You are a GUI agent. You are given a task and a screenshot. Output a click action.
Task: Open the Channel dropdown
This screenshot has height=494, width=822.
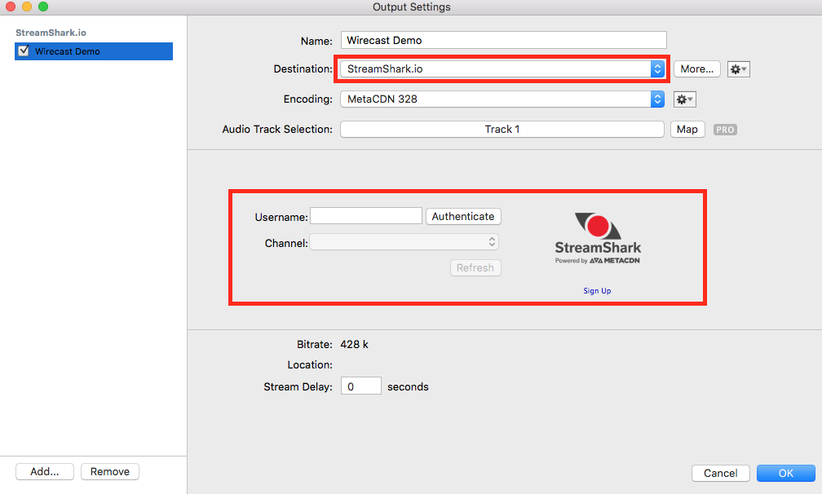coord(404,242)
